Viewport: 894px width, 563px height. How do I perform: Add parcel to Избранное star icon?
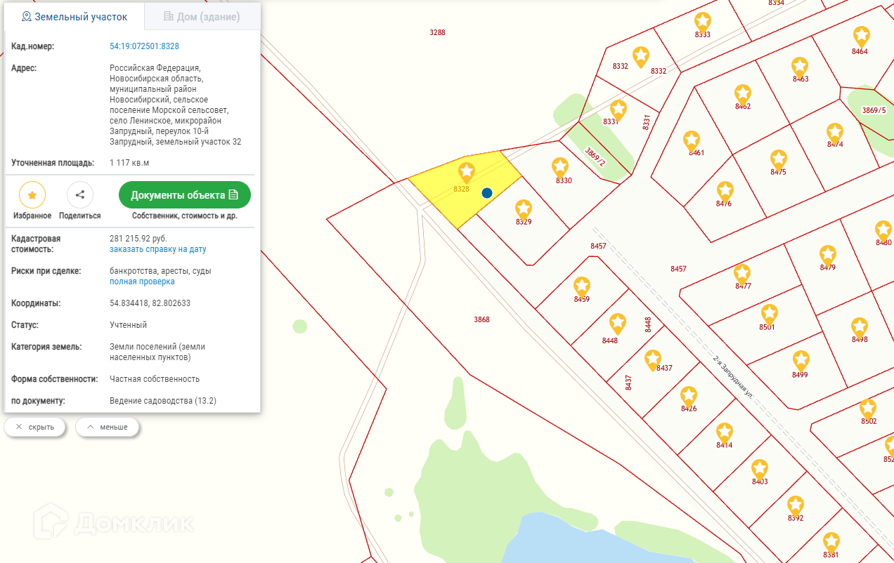[32, 194]
